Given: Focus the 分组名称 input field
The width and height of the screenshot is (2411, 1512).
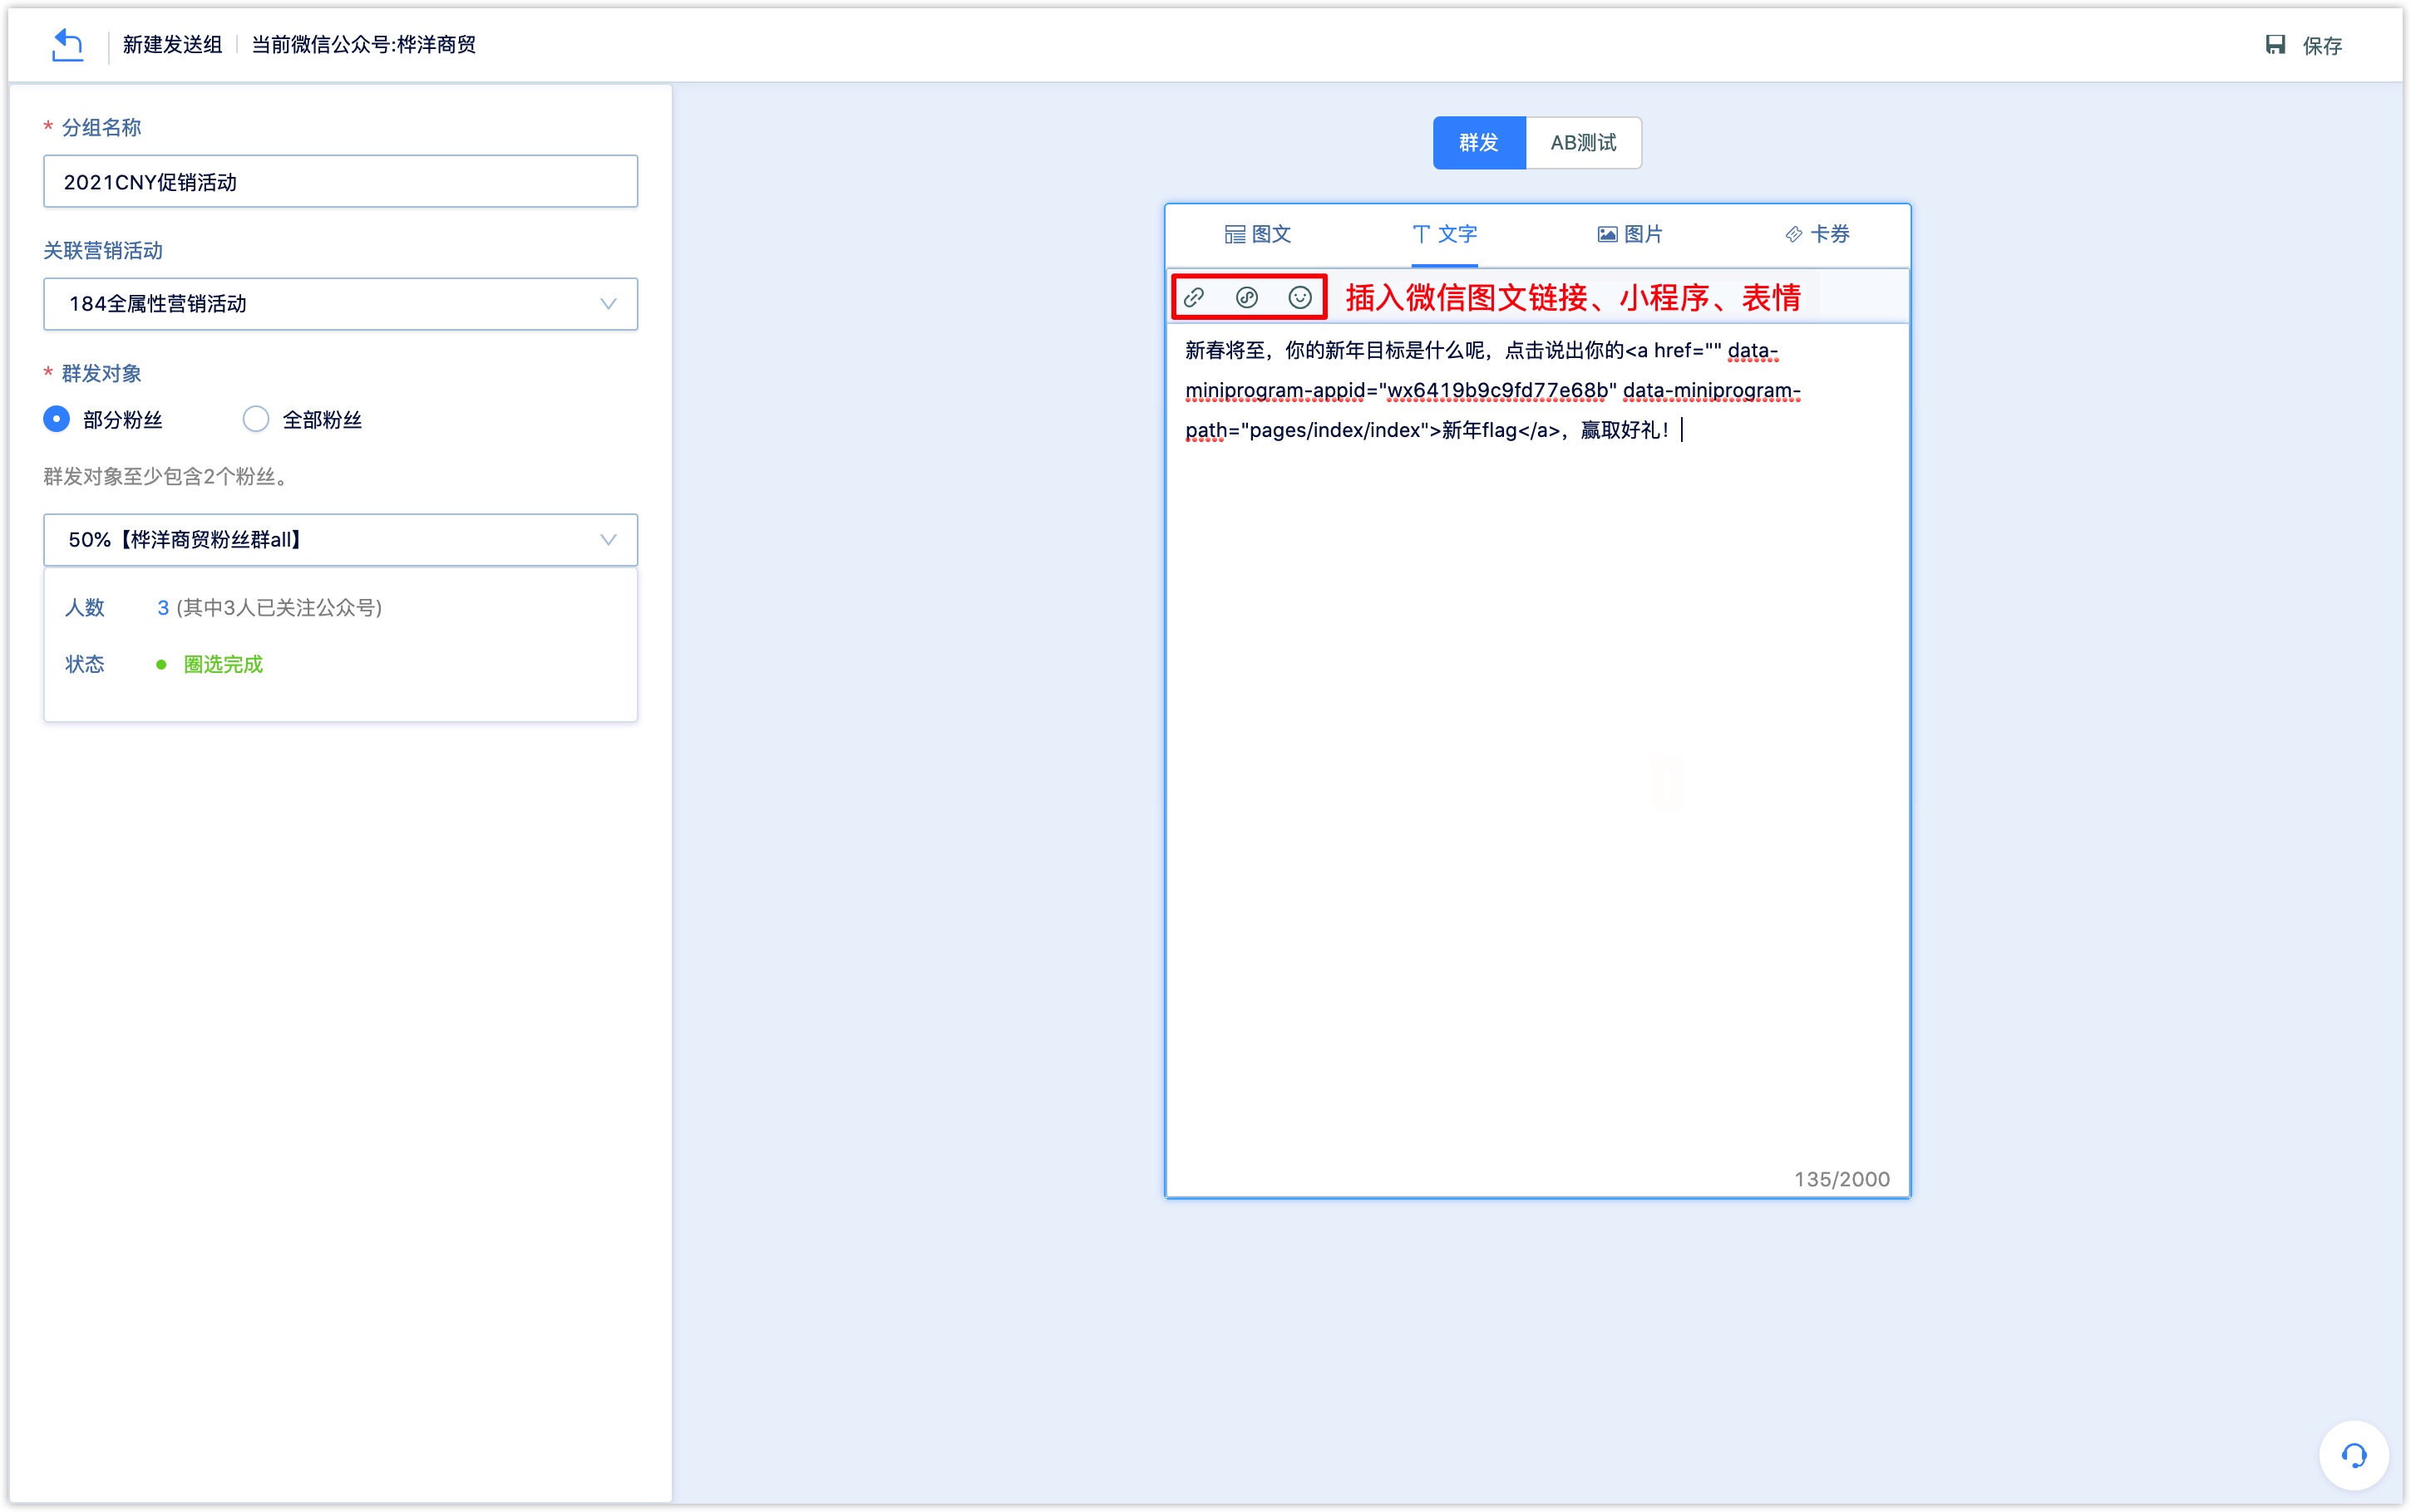Looking at the screenshot, I should tap(340, 181).
